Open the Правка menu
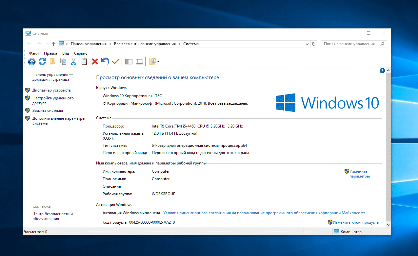 (x=50, y=53)
